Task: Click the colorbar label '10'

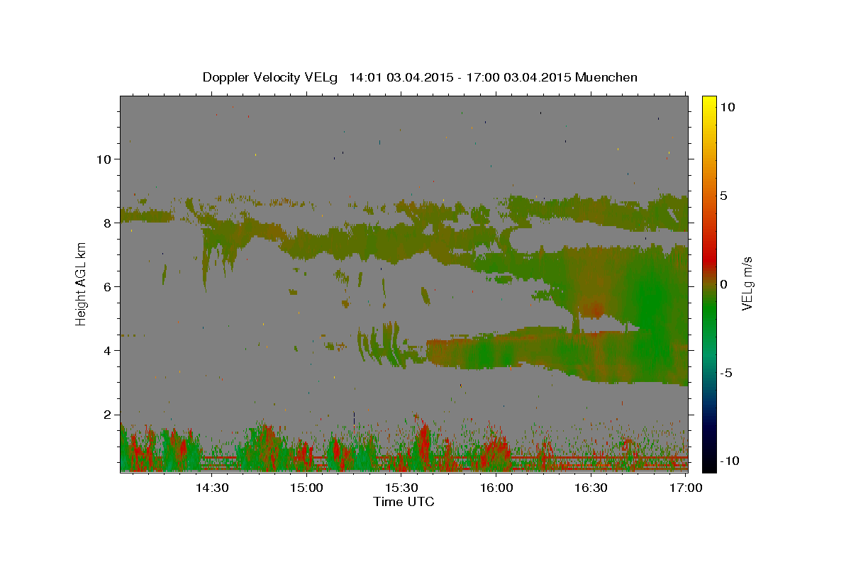Action: coord(726,106)
